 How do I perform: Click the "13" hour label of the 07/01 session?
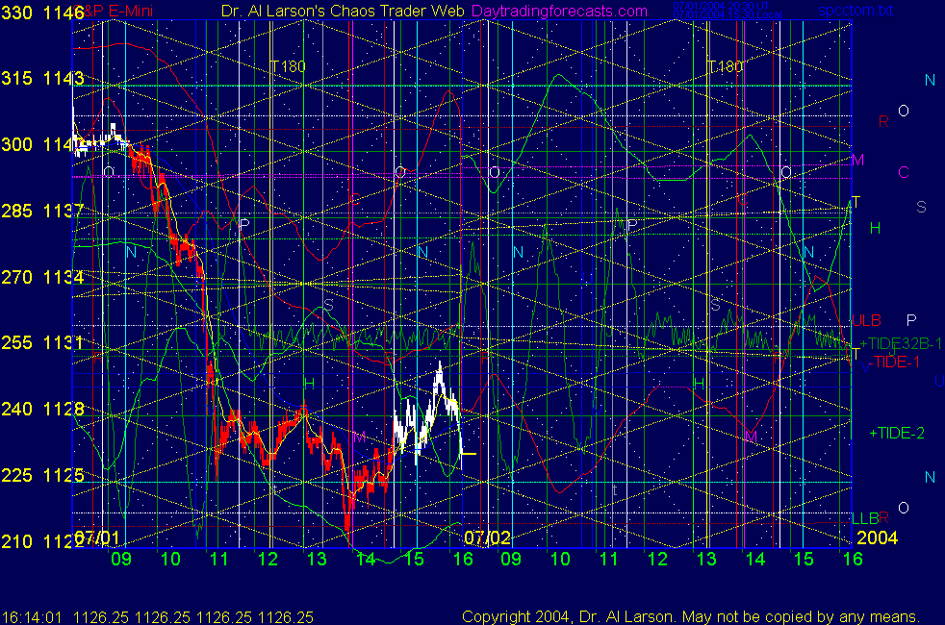coord(317,559)
